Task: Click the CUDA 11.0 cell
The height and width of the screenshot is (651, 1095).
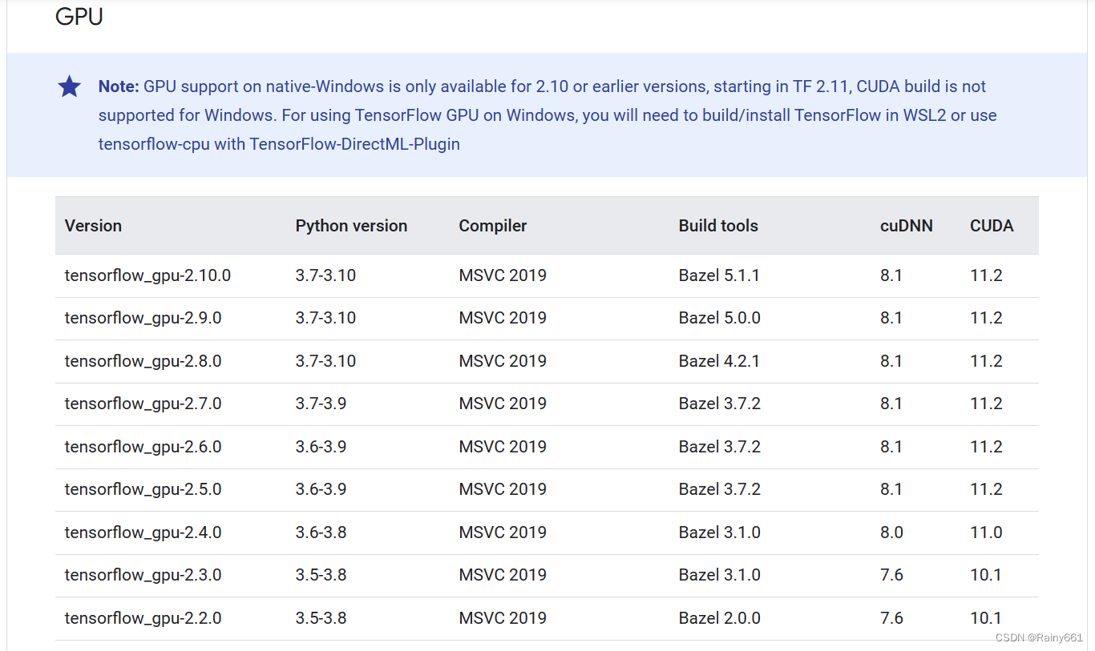Action: (986, 532)
